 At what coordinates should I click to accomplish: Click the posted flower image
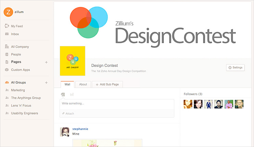point(107,143)
